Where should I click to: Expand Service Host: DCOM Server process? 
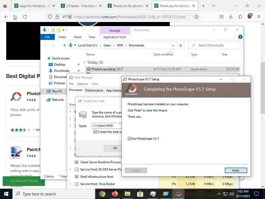[70, 169]
